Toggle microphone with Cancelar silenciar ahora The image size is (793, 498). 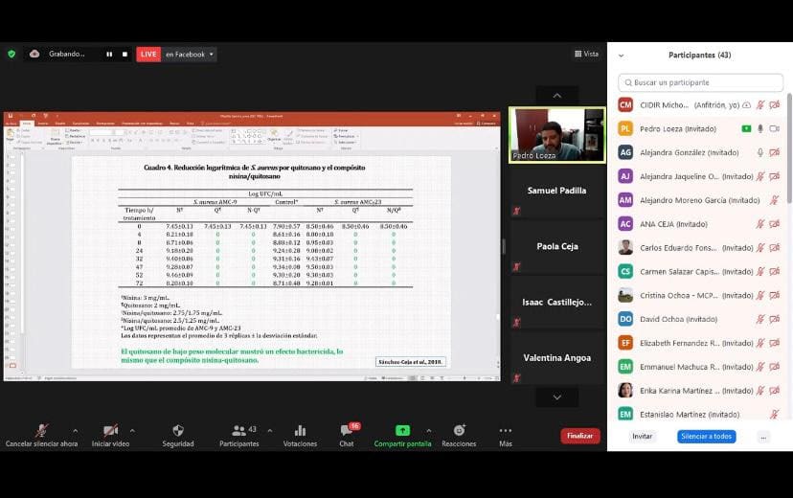41,431
